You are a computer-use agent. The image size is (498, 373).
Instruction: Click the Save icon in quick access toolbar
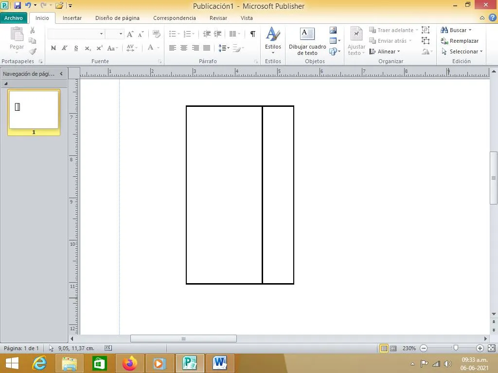(18, 5)
